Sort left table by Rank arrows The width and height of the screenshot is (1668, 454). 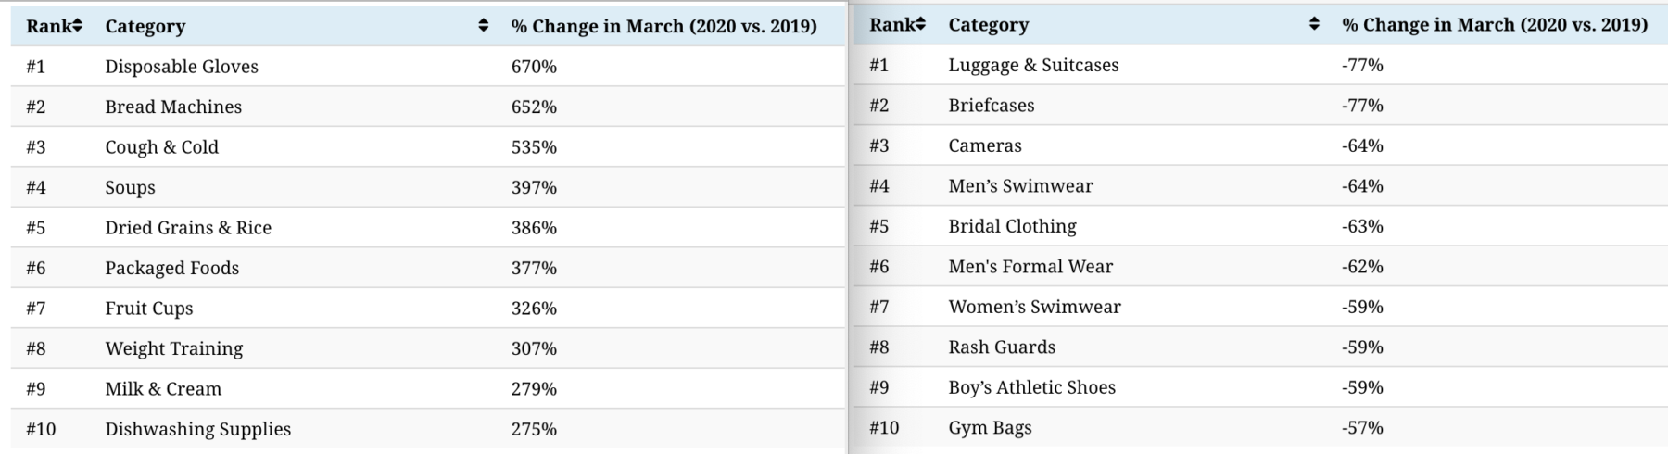click(78, 26)
